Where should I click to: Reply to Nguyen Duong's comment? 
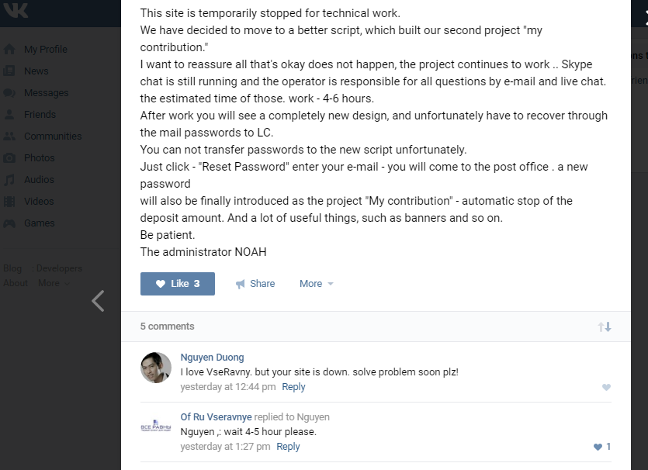point(293,387)
